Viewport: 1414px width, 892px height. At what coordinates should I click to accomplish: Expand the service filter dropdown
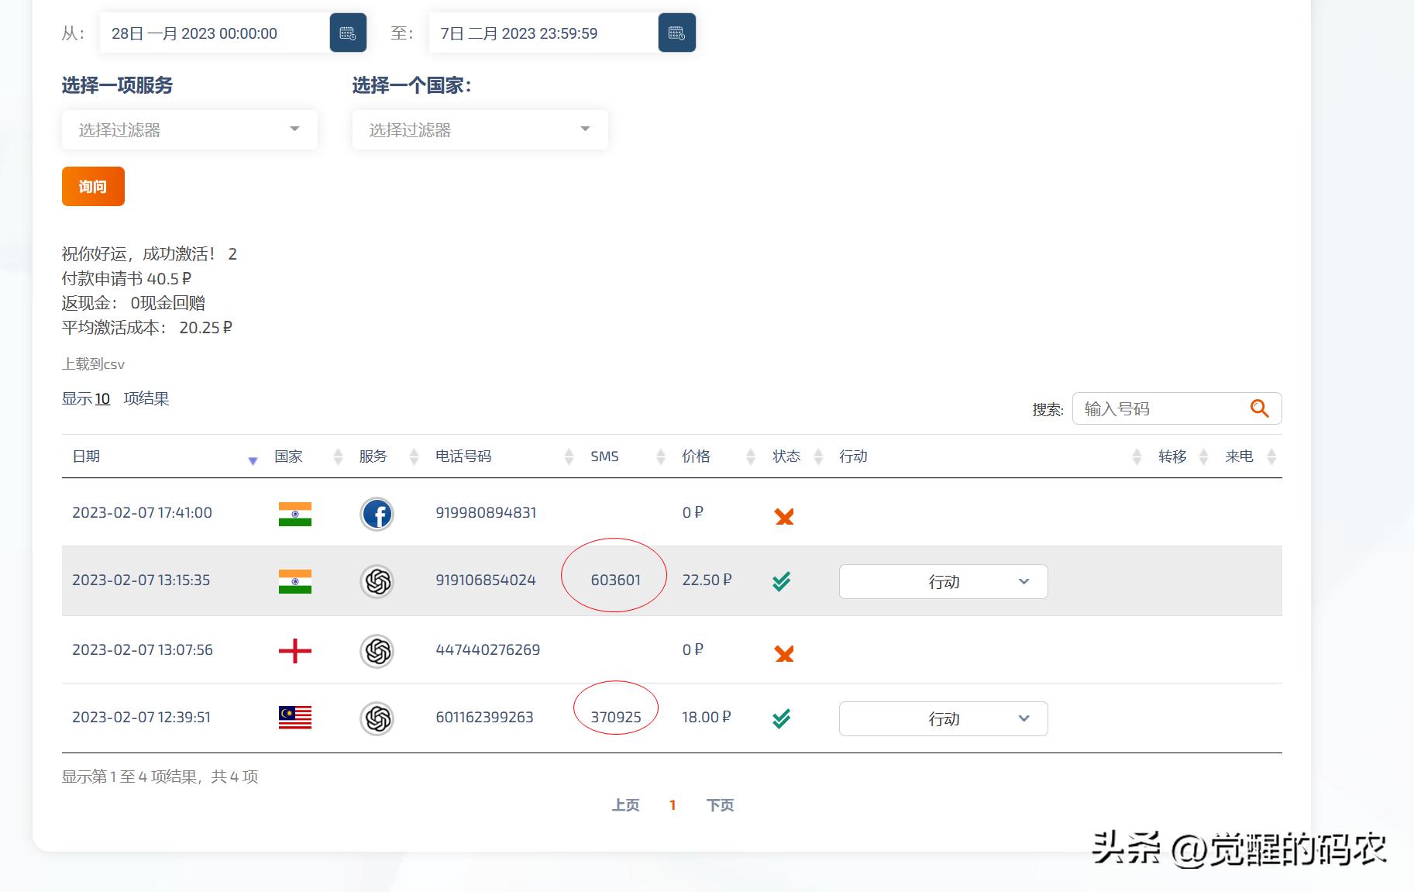(x=190, y=129)
